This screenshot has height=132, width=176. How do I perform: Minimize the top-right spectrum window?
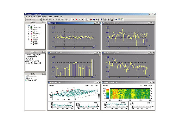(149, 23)
